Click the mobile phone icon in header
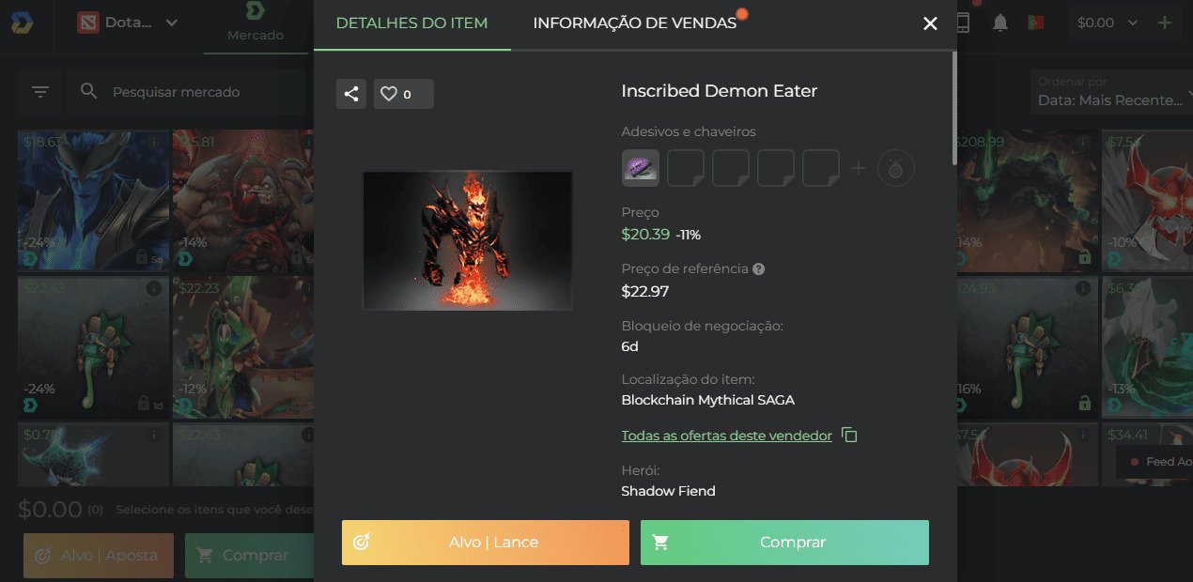The width and height of the screenshot is (1193, 582). pyautogui.click(x=963, y=23)
